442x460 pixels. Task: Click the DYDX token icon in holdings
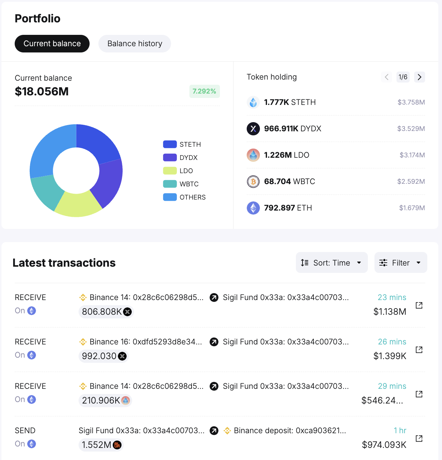pos(253,129)
